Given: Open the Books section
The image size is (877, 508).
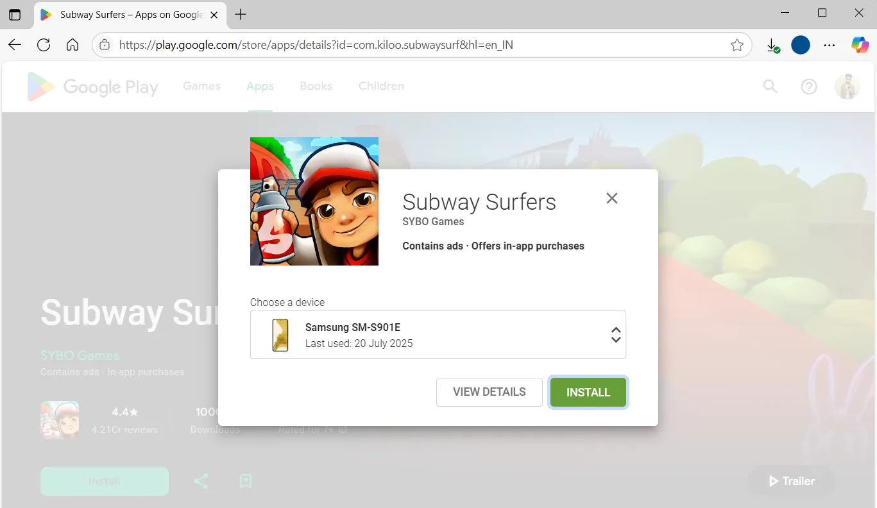Looking at the screenshot, I should [316, 86].
